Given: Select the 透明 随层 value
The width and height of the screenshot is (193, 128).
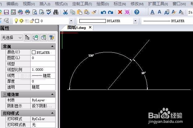Looking at the screenshot, I should pos(43,87).
